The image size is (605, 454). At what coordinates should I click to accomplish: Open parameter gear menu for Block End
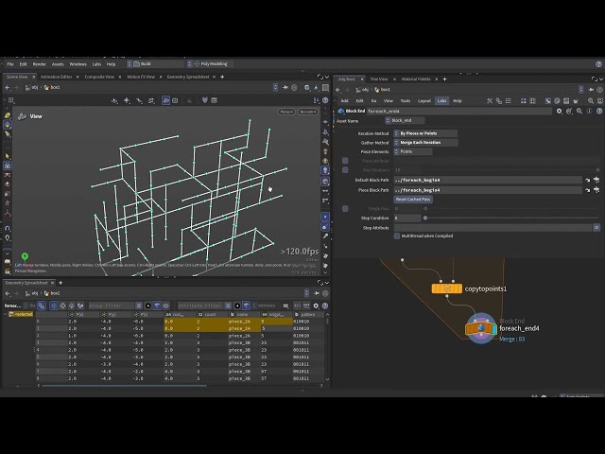point(559,111)
